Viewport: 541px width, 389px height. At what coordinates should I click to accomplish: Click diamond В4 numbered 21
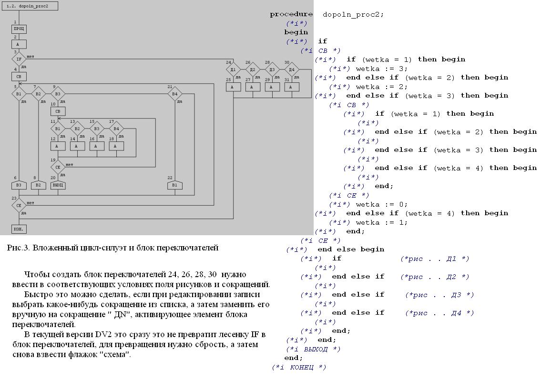tap(175, 94)
